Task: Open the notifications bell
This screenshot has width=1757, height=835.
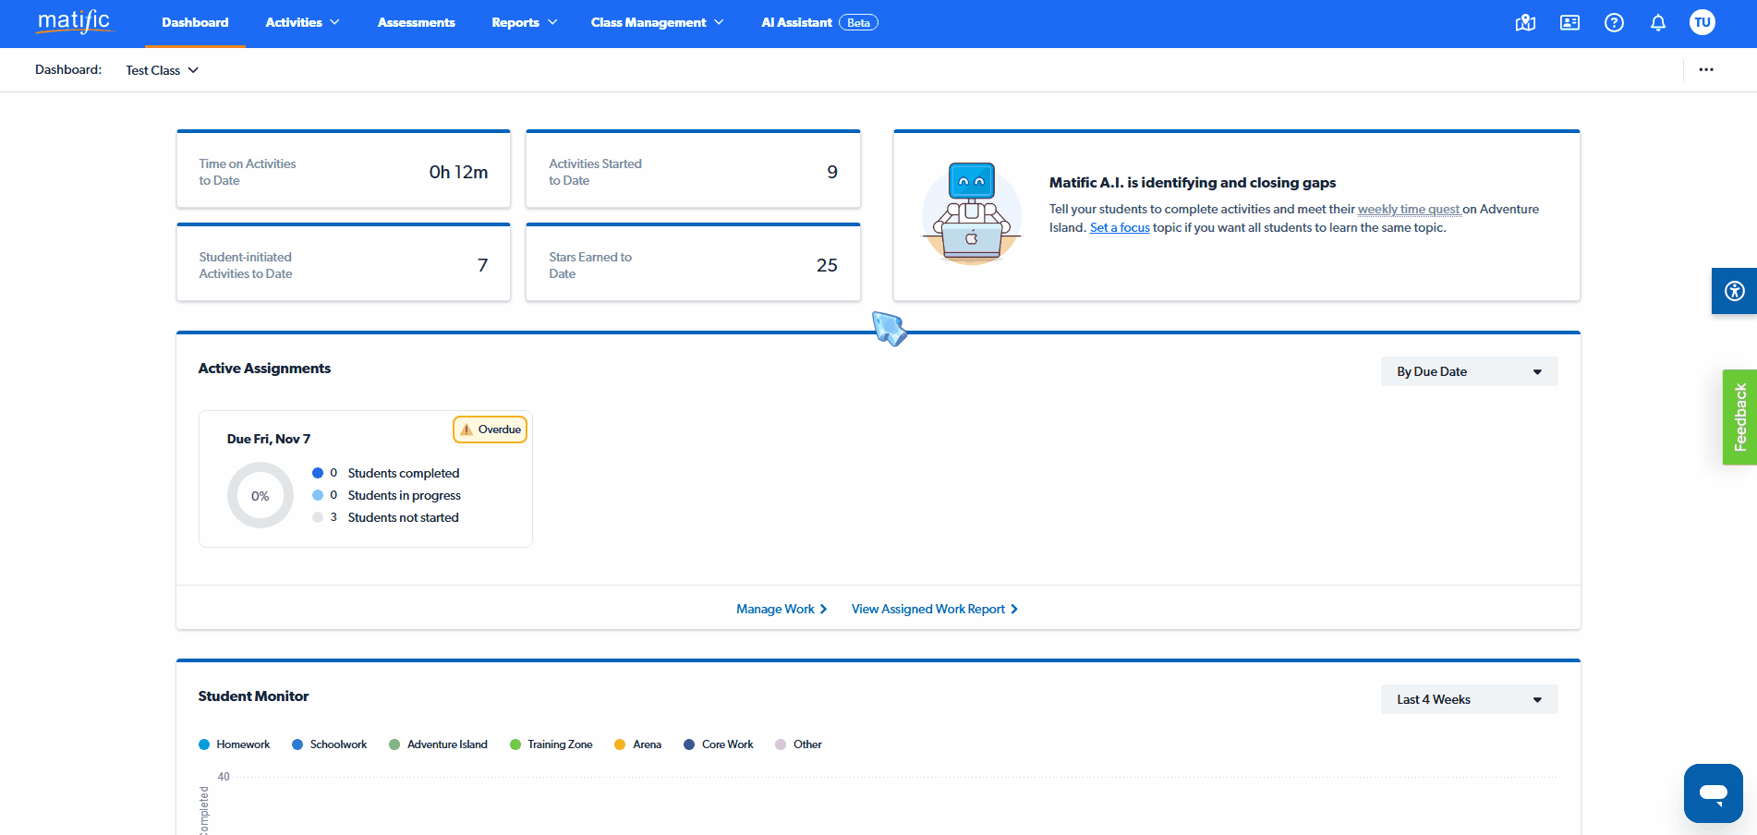Action: [1658, 23]
